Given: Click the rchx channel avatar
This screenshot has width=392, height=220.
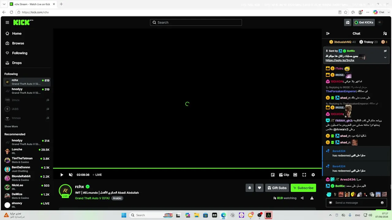Looking at the screenshot, I should coord(65,191).
